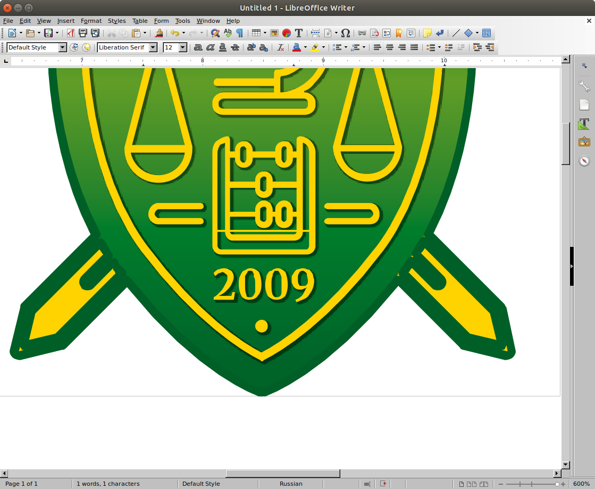This screenshot has width=595, height=489.
Task: Run the spelling check
Action: [228, 33]
